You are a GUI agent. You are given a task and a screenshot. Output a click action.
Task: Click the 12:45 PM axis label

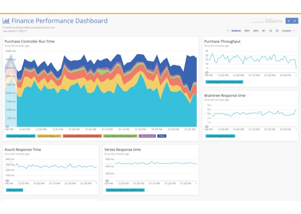[x=25, y=130]
